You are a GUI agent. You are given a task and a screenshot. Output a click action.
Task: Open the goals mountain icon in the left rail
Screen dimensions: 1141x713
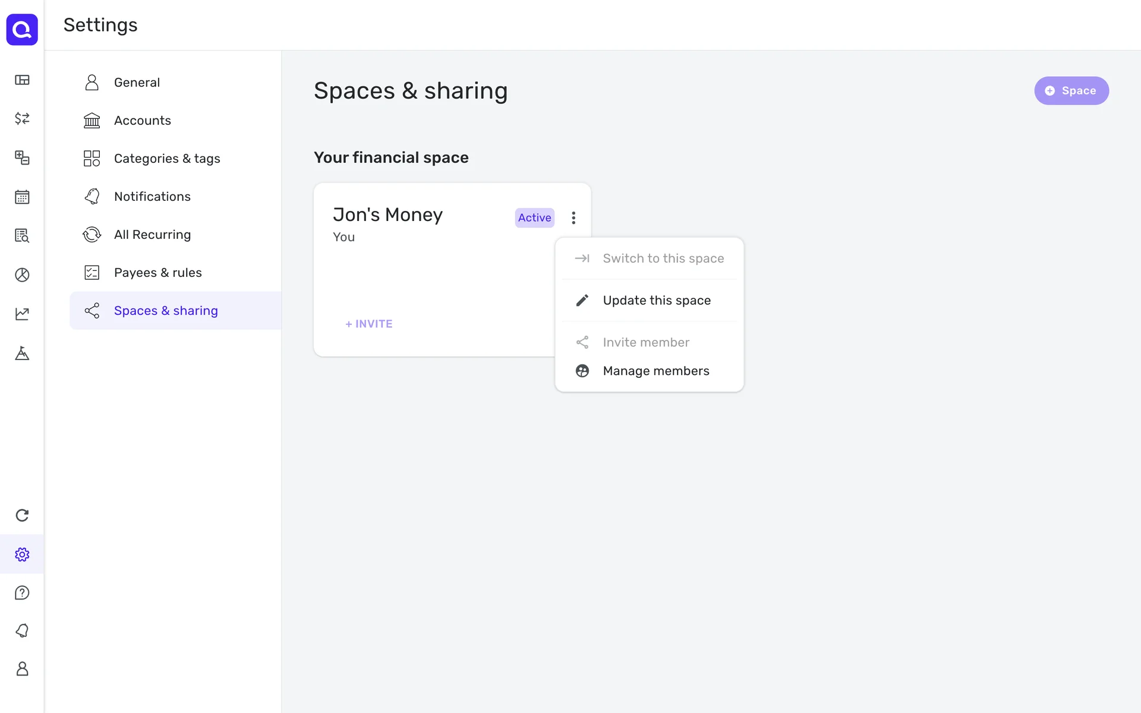pyautogui.click(x=22, y=354)
